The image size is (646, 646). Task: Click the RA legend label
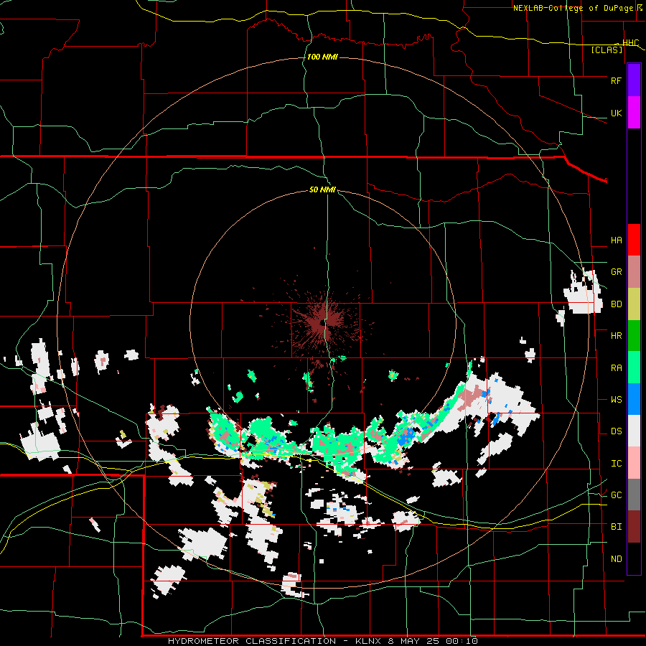(616, 368)
